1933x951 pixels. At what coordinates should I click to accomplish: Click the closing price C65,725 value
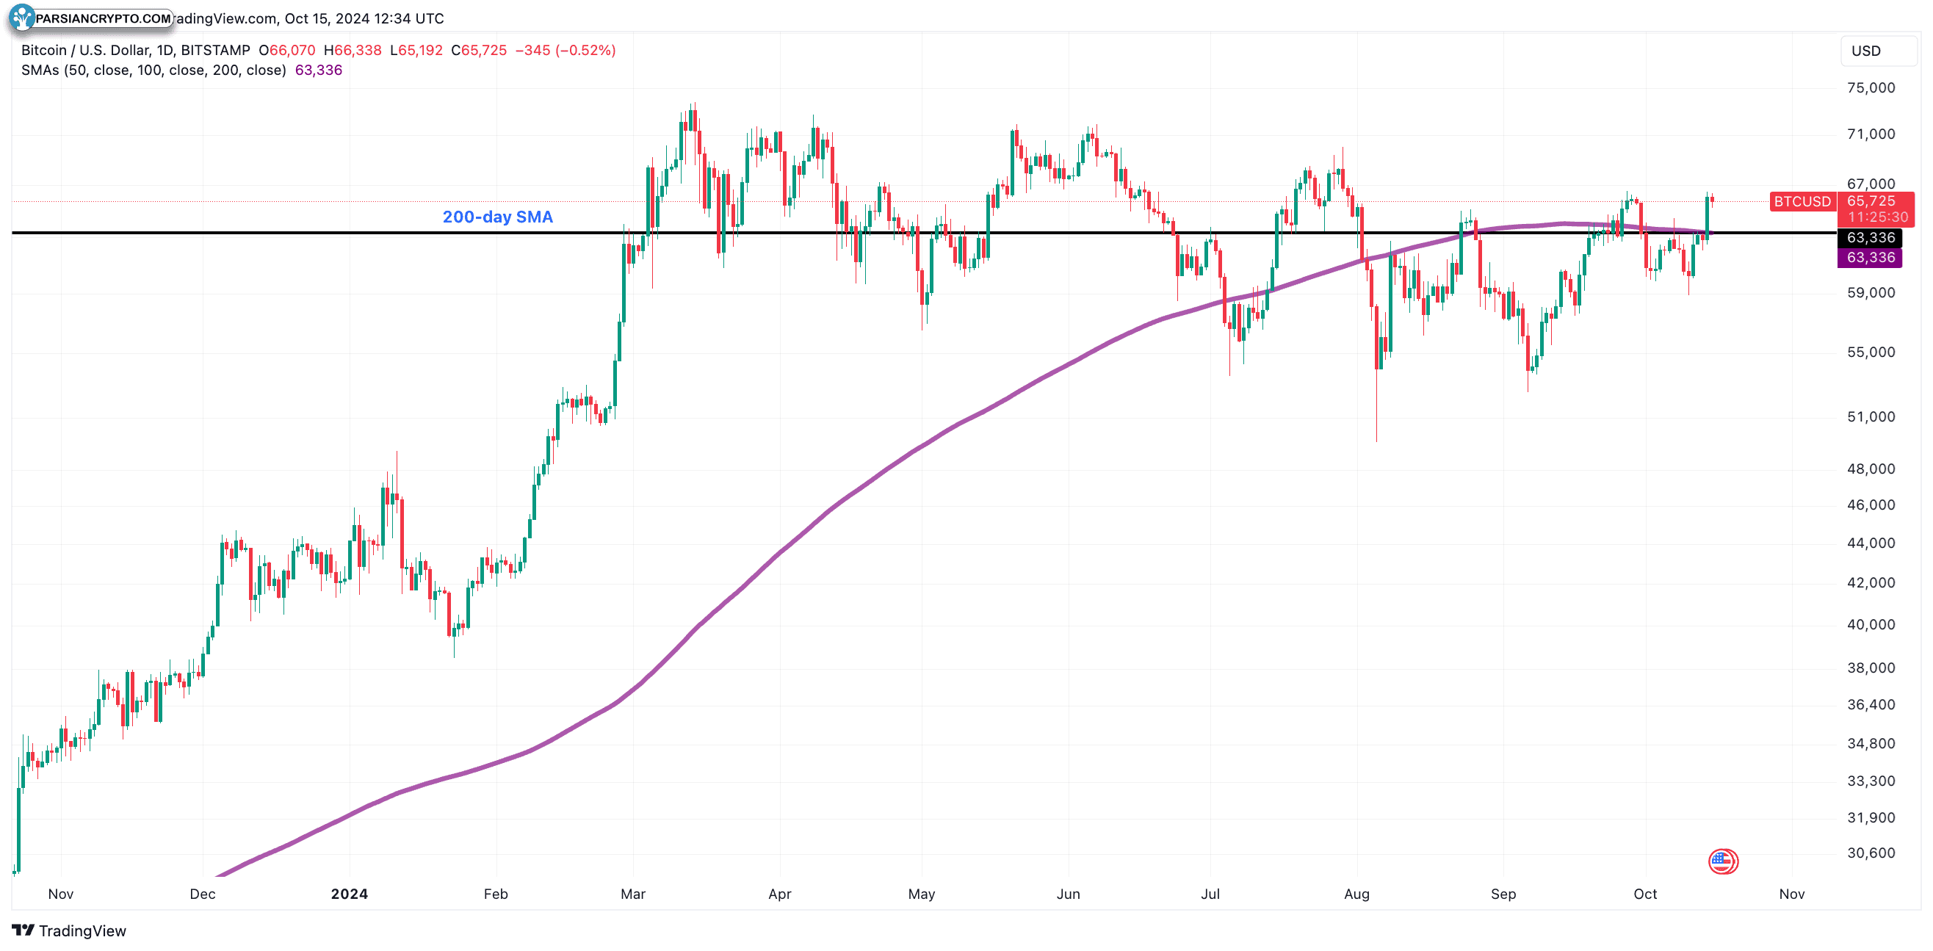(479, 50)
